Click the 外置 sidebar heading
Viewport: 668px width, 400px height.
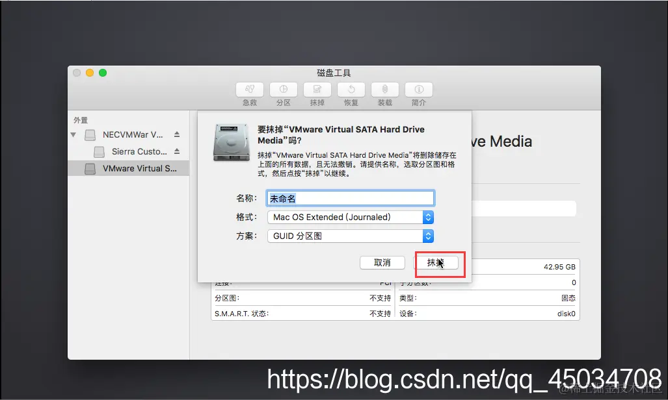click(x=81, y=120)
